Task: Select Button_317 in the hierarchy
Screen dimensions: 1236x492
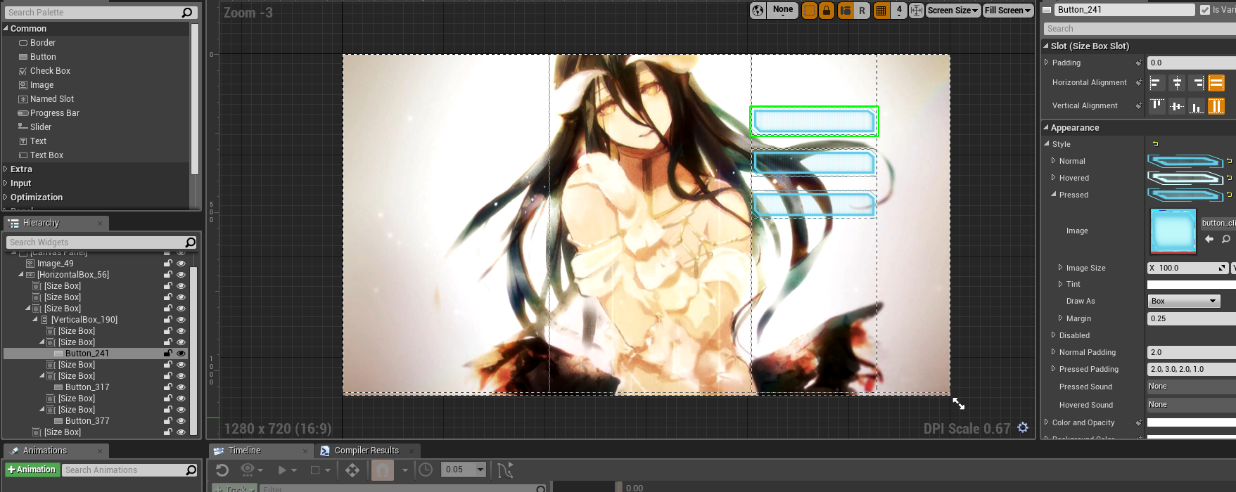Action: click(x=87, y=387)
